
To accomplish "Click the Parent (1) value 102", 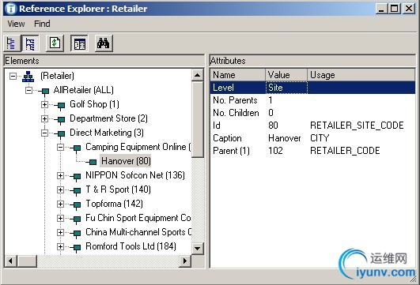I will (x=275, y=151).
